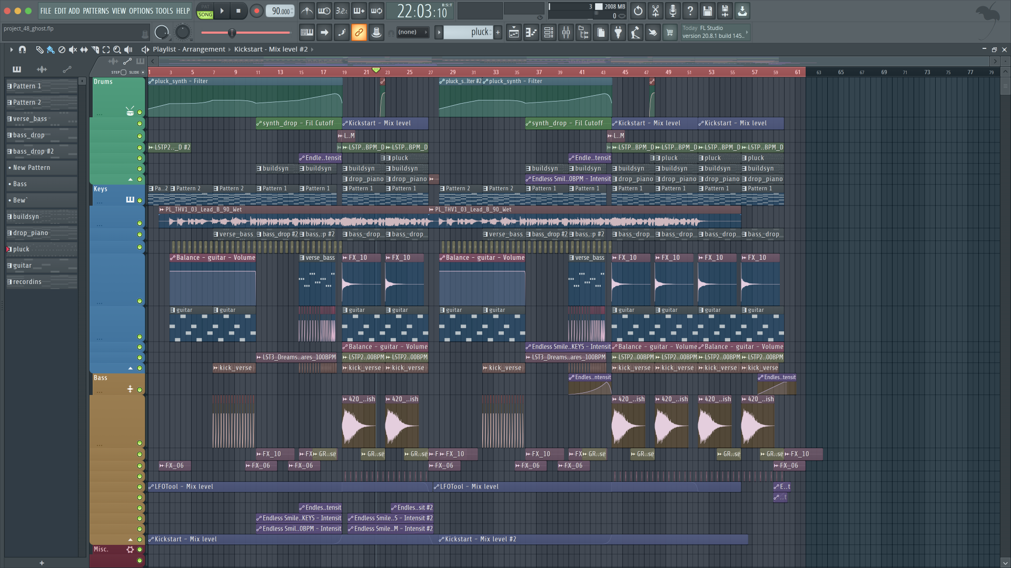Viewport: 1011px width, 568px height.
Task: Open the TOOLS menu
Action: pyautogui.click(x=164, y=11)
